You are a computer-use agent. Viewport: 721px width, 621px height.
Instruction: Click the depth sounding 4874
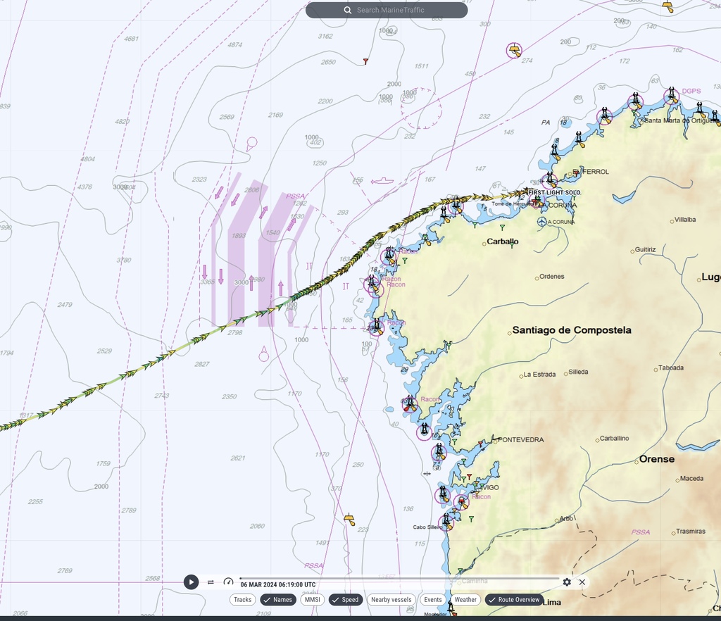click(234, 45)
